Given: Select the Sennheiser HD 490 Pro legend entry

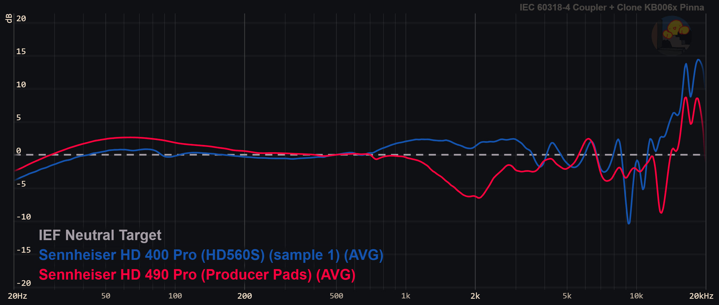Looking at the screenshot, I should (197, 275).
